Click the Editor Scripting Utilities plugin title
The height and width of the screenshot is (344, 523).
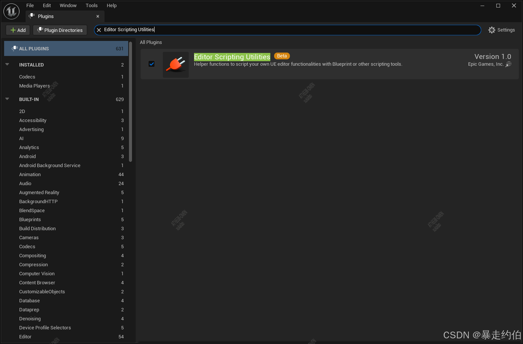pyautogui.click(x=232, y=57)
